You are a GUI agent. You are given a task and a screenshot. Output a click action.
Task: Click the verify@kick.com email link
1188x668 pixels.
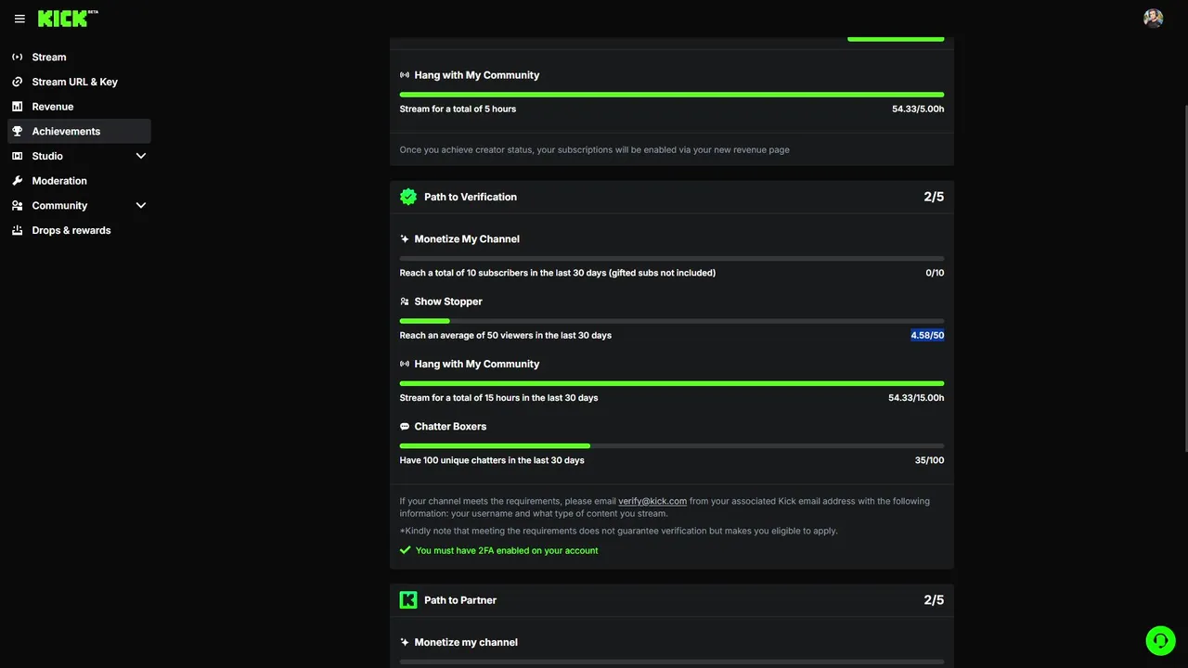(652, 501)
